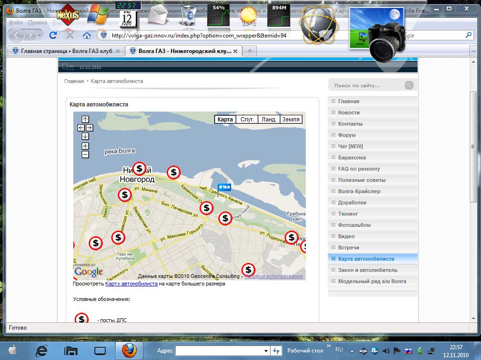Click the taskbar volume speaker icon
The height and width of the screenshot is (360, 481).
[x=386, y=351]
